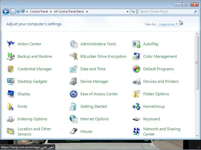Minimize the Control Panel window
201x150 pixels.
tap(178, 5)
